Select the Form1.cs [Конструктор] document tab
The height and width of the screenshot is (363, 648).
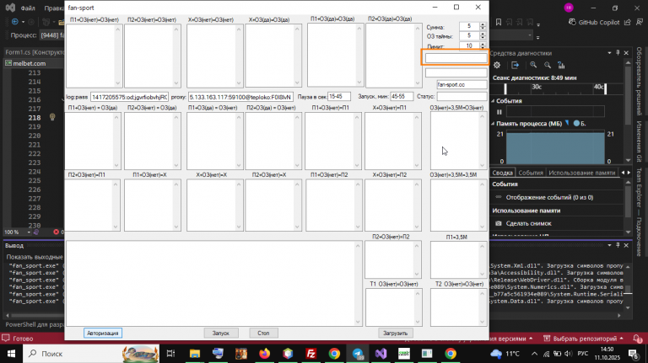(x=35, y=52)
